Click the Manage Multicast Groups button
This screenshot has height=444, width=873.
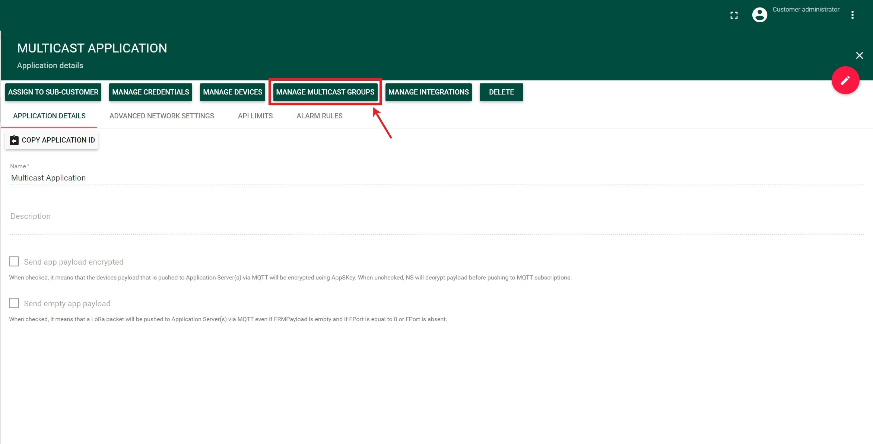point(325,92)
